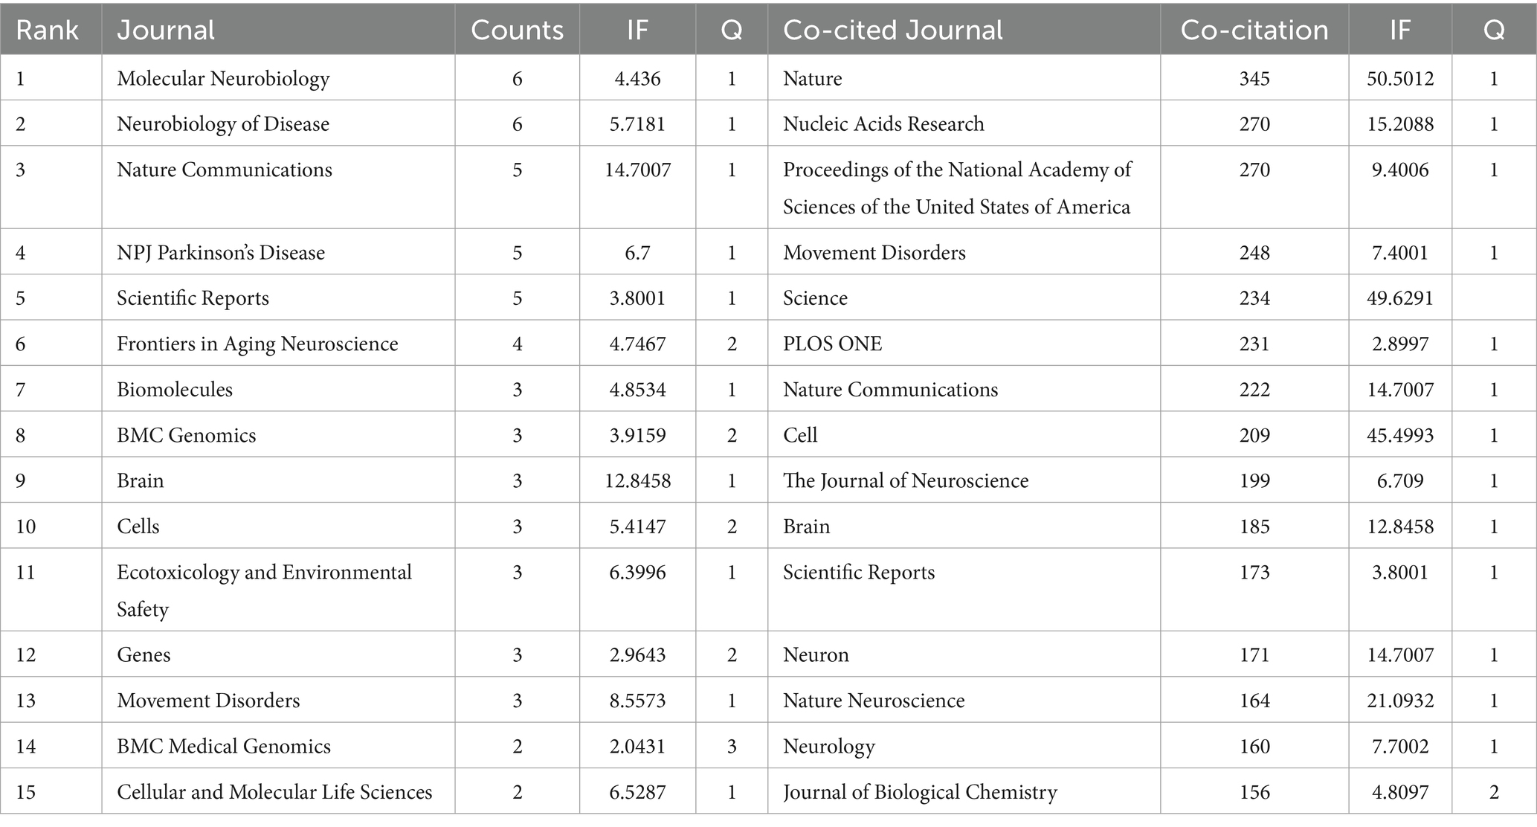Click co-citation value 171
Screen dimensions: 1537x827
pyautogui.click(x=1254, y=655)
